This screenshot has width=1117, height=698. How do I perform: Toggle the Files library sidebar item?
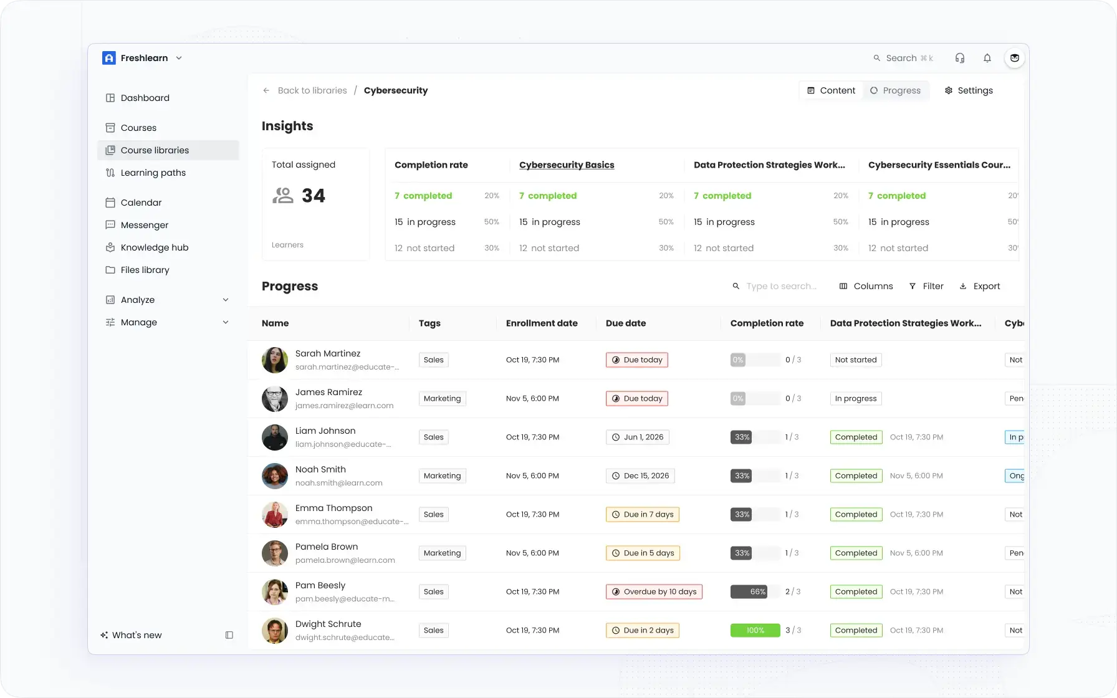[x=145, y=270]
